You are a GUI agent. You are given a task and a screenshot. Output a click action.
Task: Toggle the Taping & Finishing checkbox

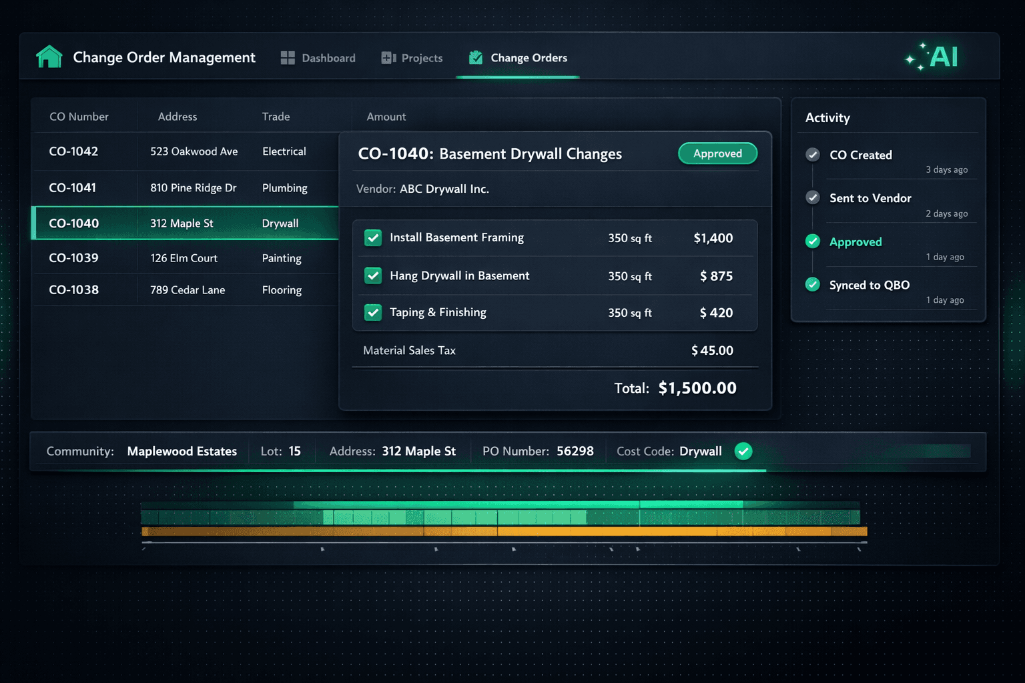[x=373, y=312]
